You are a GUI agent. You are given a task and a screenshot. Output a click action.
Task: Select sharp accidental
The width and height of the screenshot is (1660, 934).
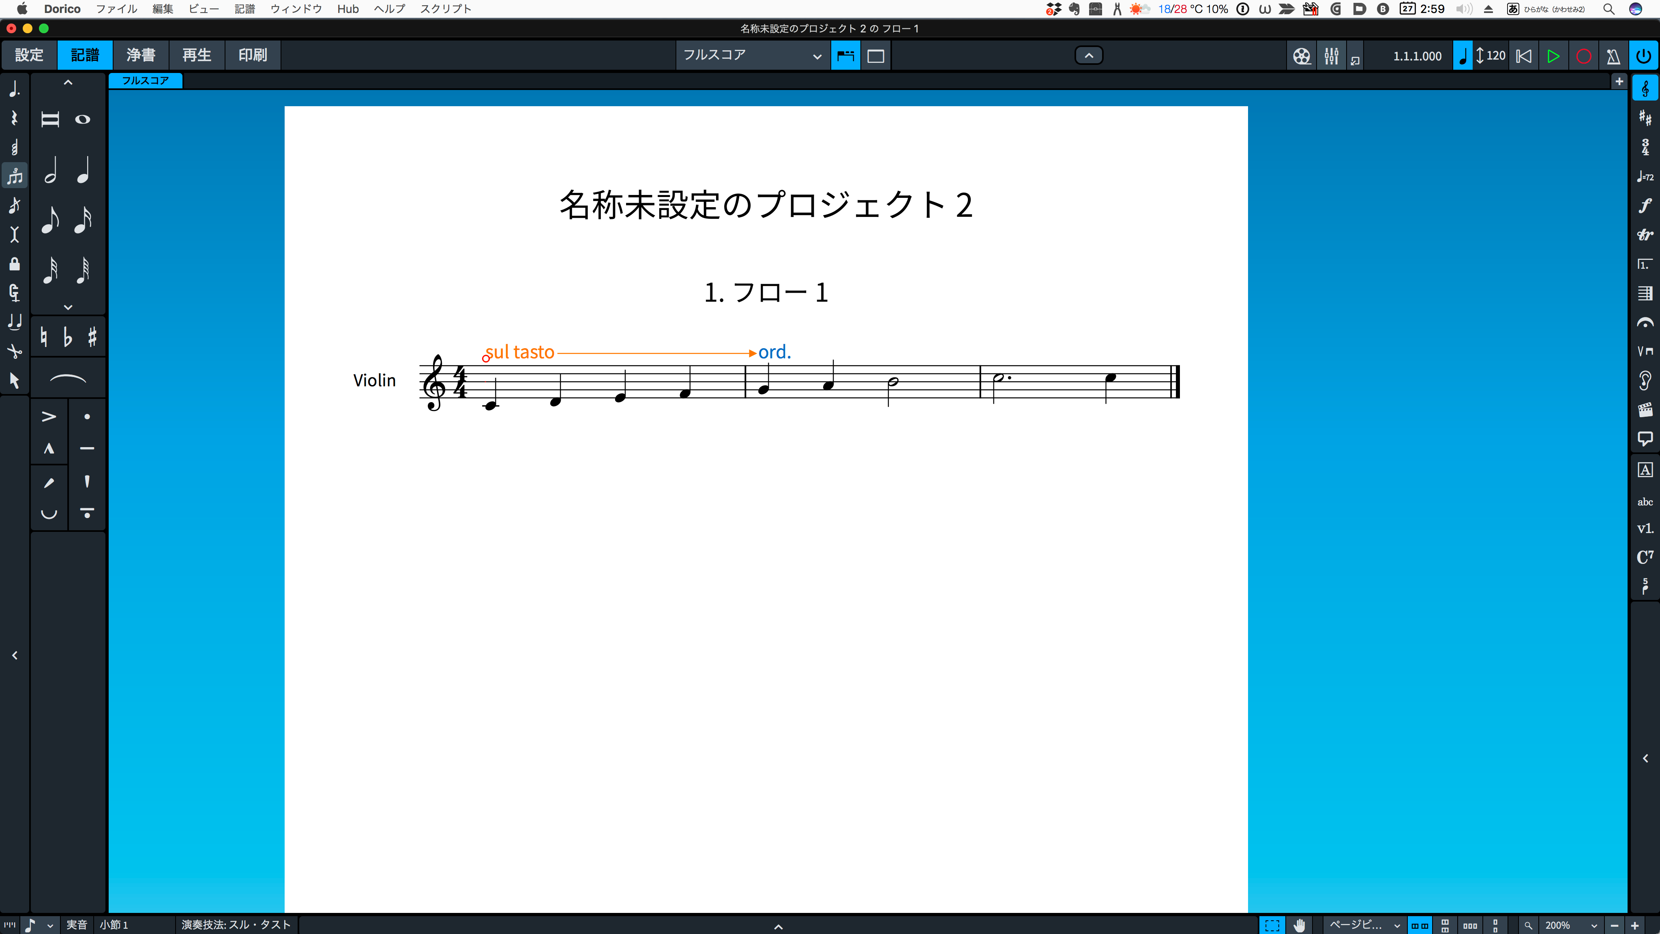tap(92, 337)
